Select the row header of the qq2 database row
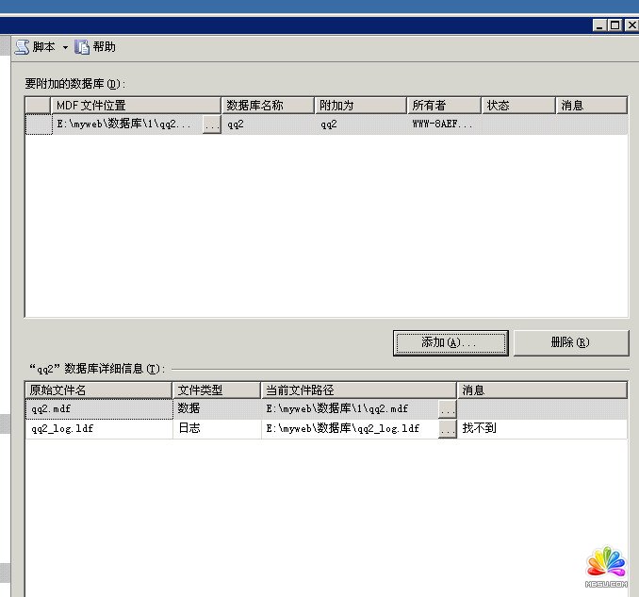The image size is (639, 597). point(39,124)
